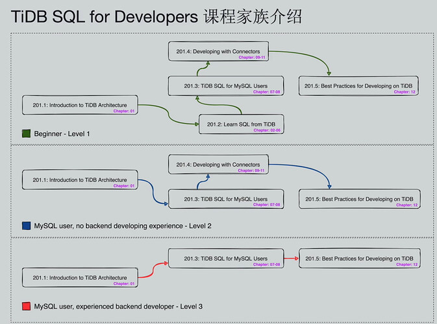Select '201.4: Developing with Connectors' in Level 1 section
Image resolution: width=437 pixels, height=324 pixels.
point(218,51)
